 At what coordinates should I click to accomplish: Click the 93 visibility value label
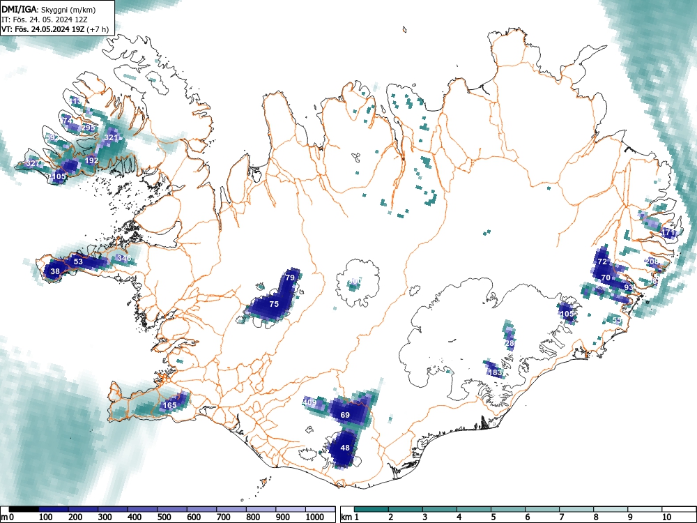click(629, 287)
